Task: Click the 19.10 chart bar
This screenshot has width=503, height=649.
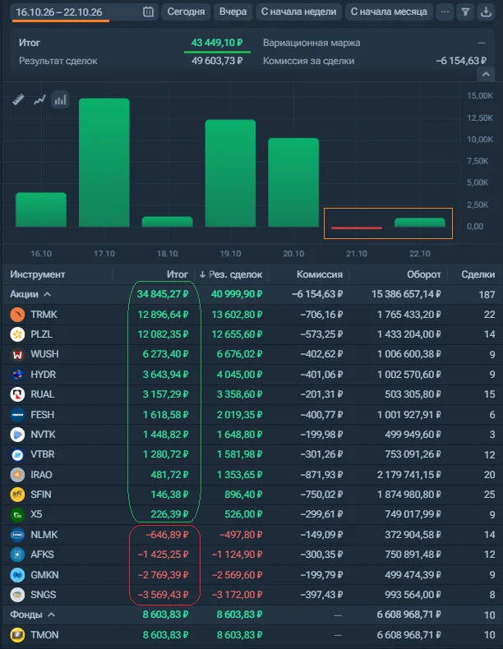Action: click(230, 173)
